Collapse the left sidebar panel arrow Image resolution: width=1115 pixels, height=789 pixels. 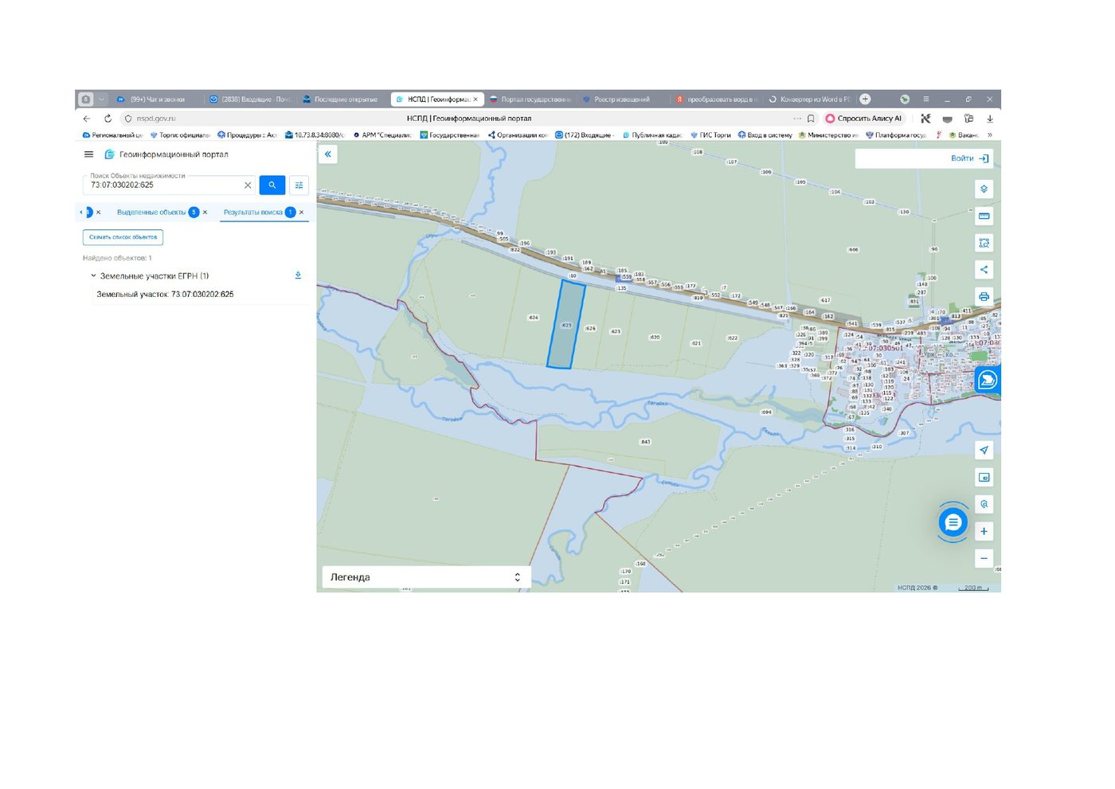(327, 154)
